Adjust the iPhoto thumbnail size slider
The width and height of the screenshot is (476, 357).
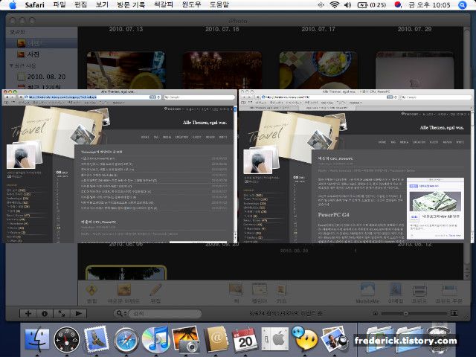405,313
